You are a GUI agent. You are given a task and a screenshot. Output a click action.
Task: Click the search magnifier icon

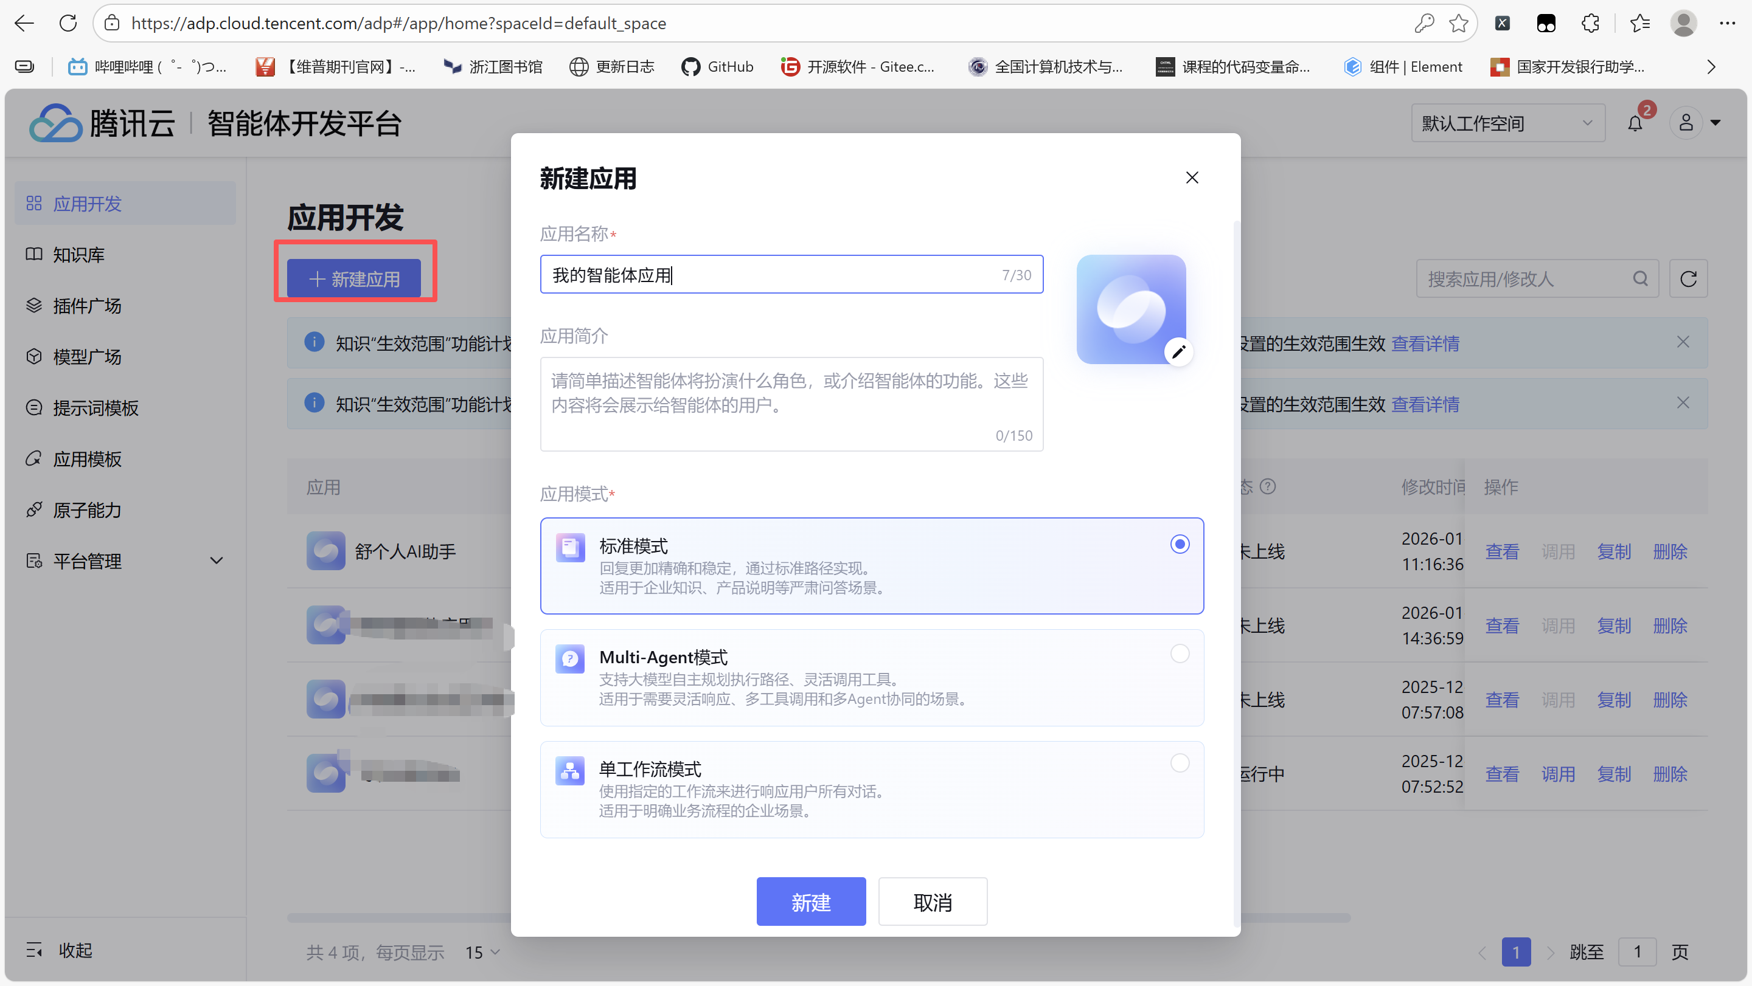[x=1640, y=278]
